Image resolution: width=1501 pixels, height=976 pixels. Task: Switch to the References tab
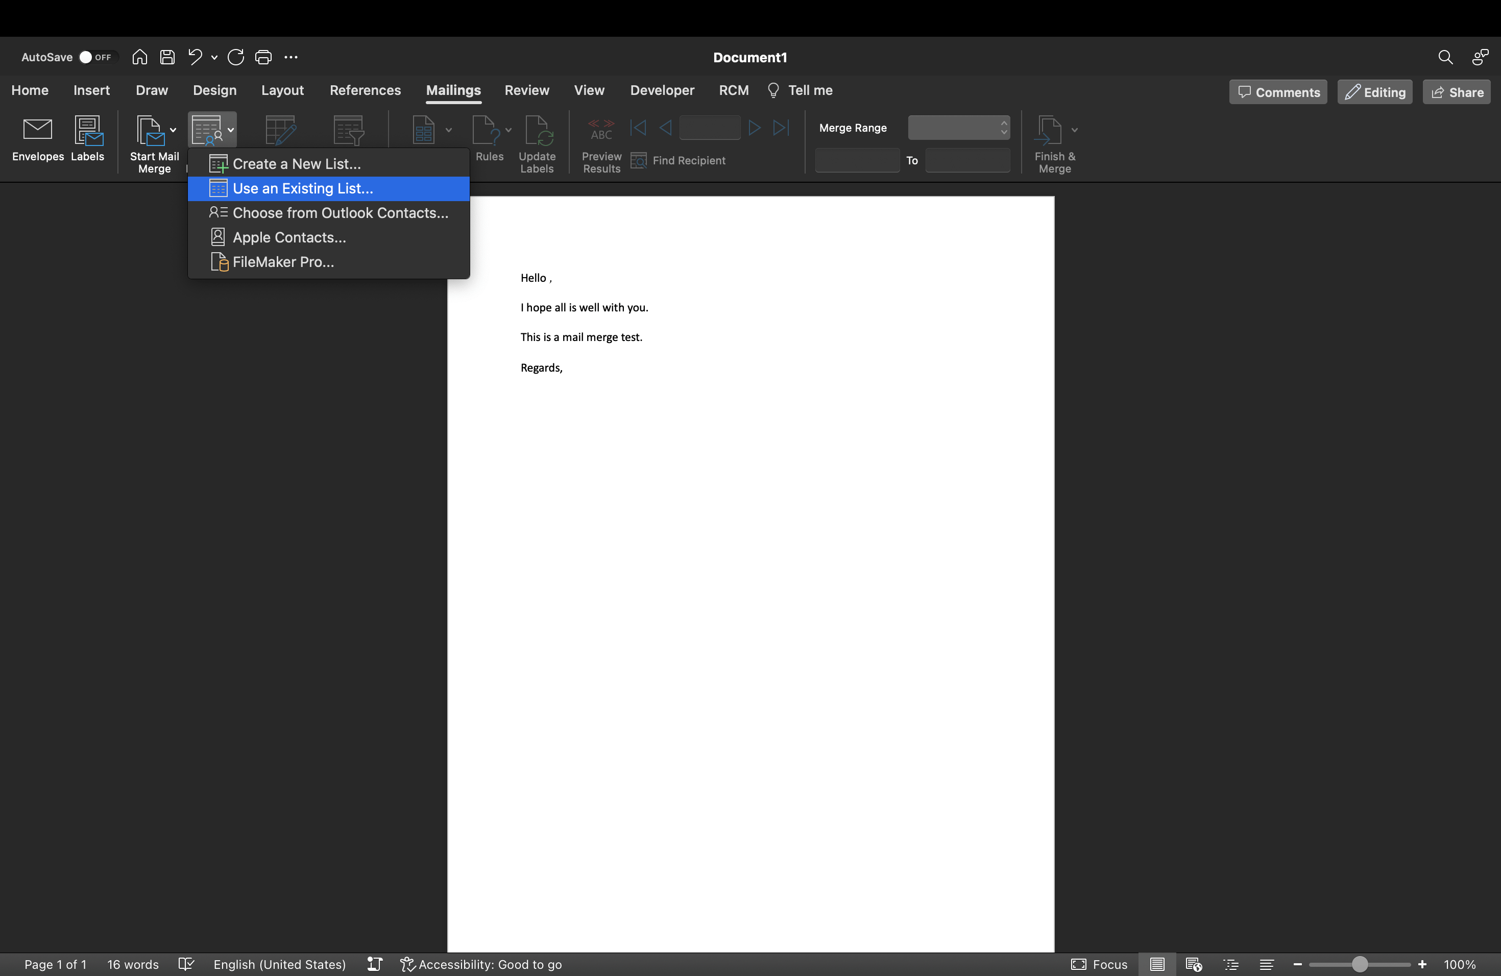click(x=365, y=90)
